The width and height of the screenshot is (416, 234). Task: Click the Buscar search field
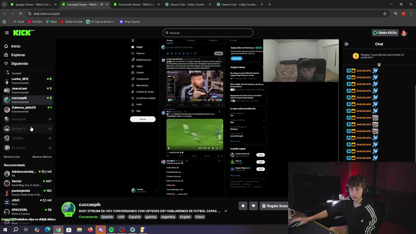click(x=208, y=33)
